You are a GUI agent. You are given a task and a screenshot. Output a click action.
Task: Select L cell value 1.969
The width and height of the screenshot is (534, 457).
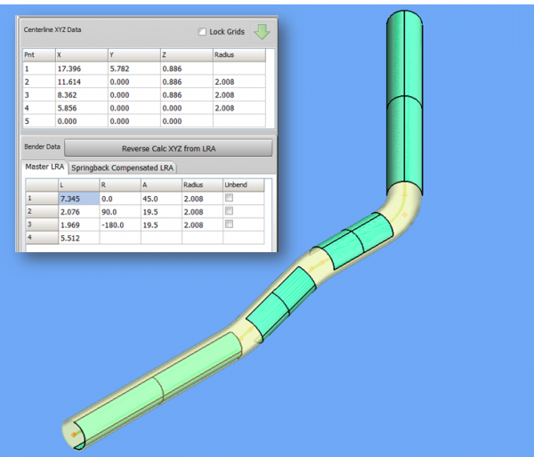[x=79, y=224]
